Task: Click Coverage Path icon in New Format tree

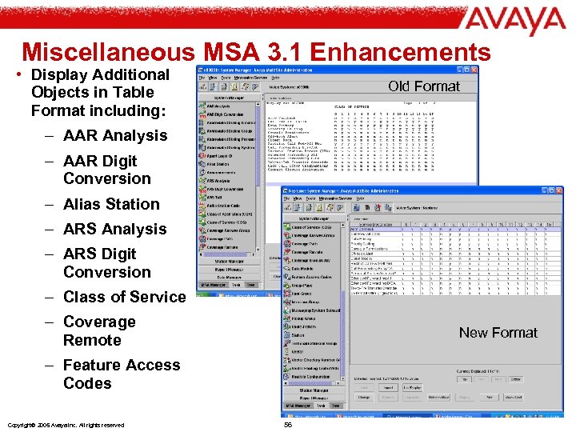Action: pyautogui.click(x=287, y=244)
